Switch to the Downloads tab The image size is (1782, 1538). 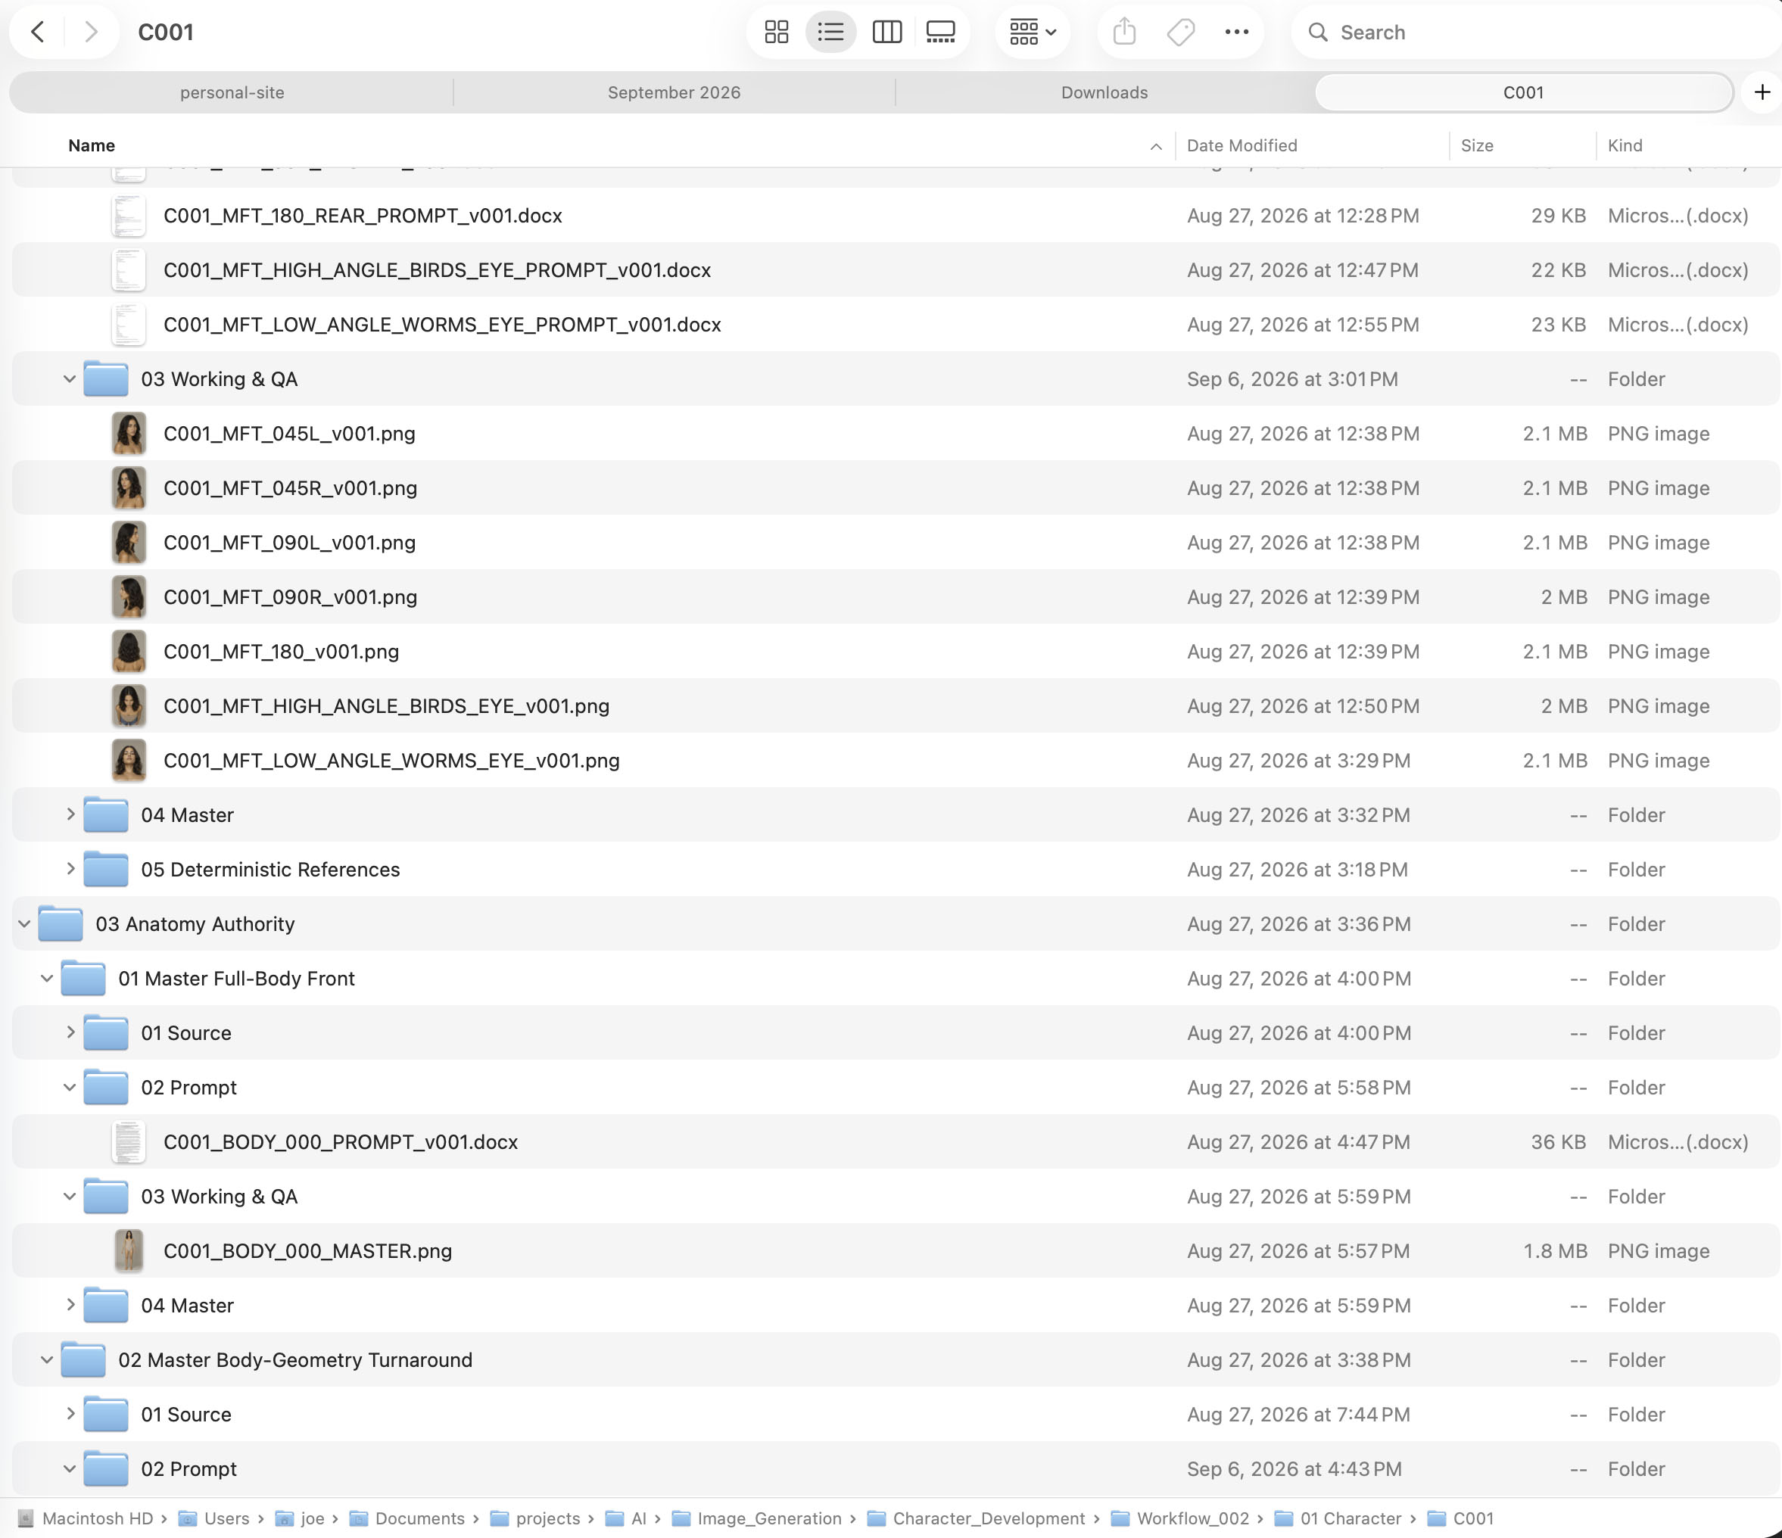(1104, 93)
